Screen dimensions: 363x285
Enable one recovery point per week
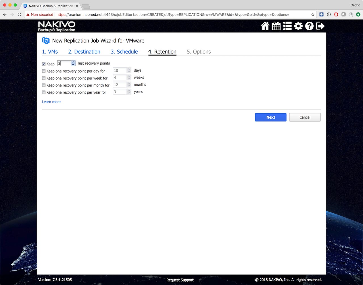coord(44,78)
